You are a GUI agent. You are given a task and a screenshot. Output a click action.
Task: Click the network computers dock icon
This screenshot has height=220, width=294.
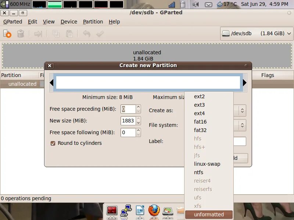(x=126, y=210)
